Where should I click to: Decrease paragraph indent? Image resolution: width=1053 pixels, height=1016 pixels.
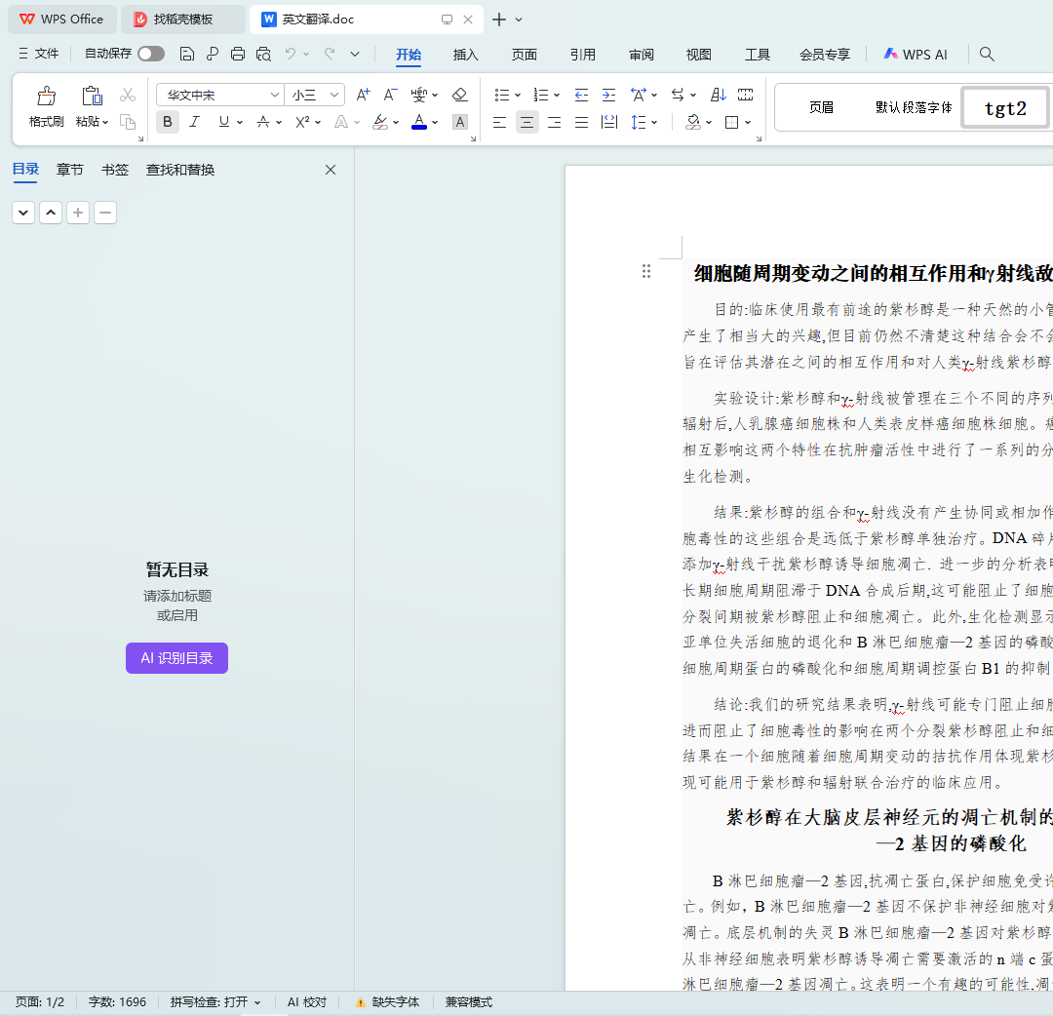click(x=581, y=95)
